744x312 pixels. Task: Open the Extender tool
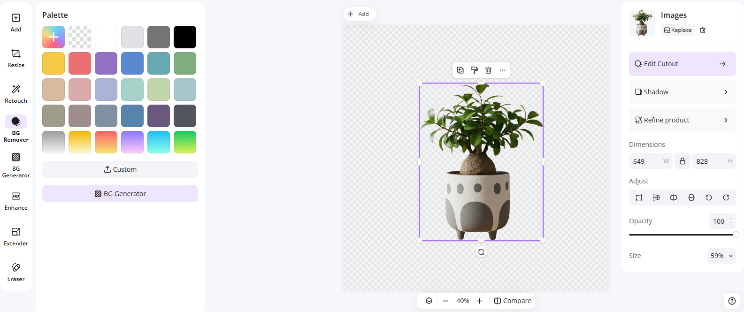point(16,236)
